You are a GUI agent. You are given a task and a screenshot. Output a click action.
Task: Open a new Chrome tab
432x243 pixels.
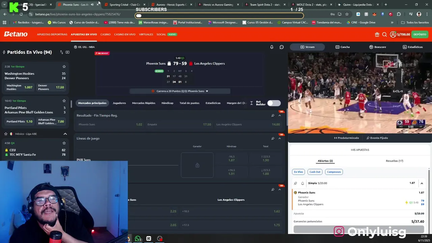click(386, 5)
